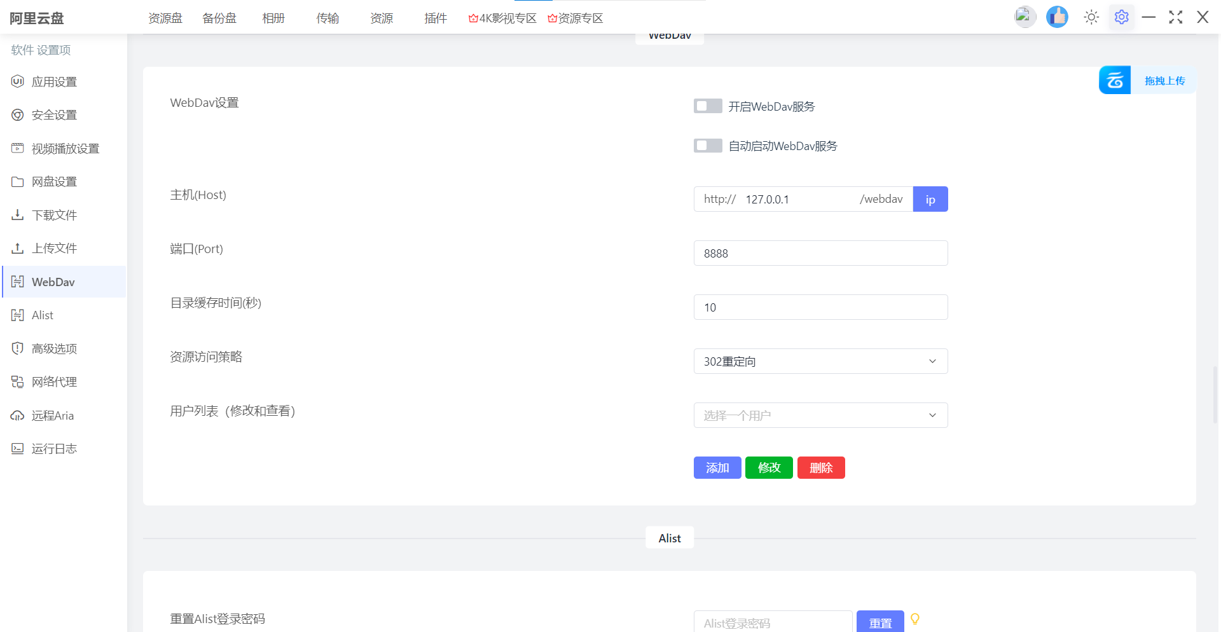
Task: Click the 下载文件 download icon
Action: pyautogui.click(x=18, y=215)
